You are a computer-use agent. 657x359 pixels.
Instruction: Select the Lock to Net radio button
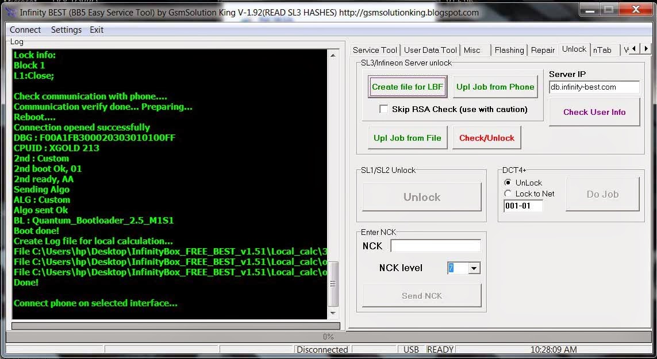508,194
